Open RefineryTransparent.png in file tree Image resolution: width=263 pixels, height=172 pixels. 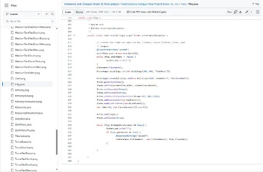coord(29,101)
